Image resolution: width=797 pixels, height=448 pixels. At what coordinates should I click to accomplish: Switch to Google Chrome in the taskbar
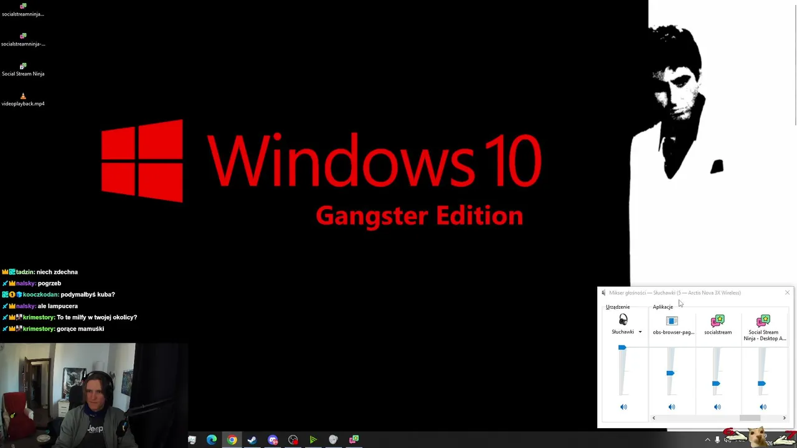232,440
